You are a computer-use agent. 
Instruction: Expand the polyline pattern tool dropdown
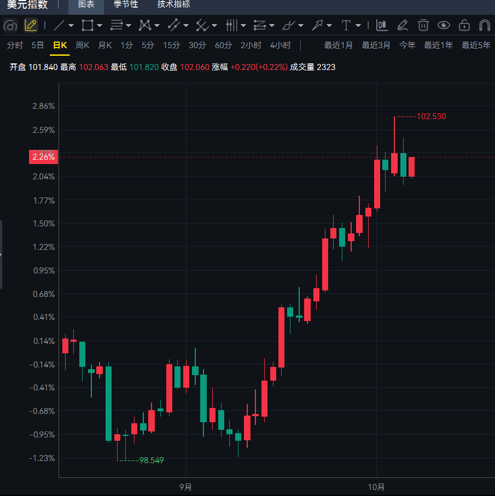[157, 25]
